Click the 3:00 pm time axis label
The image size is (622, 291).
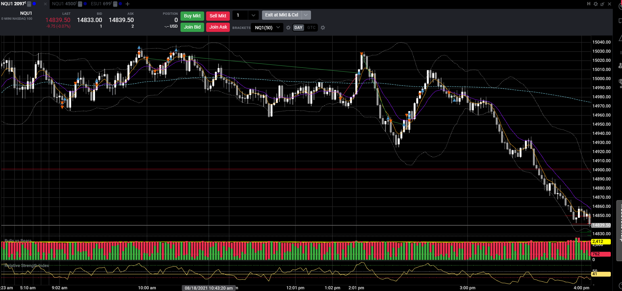click(x=467, y=288)
